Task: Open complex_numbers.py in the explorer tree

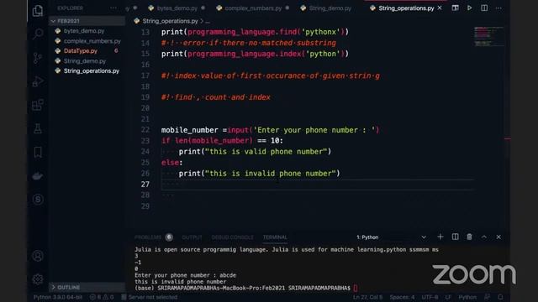Action: click(x=92, y=41)
